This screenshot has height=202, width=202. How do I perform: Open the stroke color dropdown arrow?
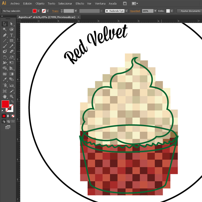tap(48, 11)
